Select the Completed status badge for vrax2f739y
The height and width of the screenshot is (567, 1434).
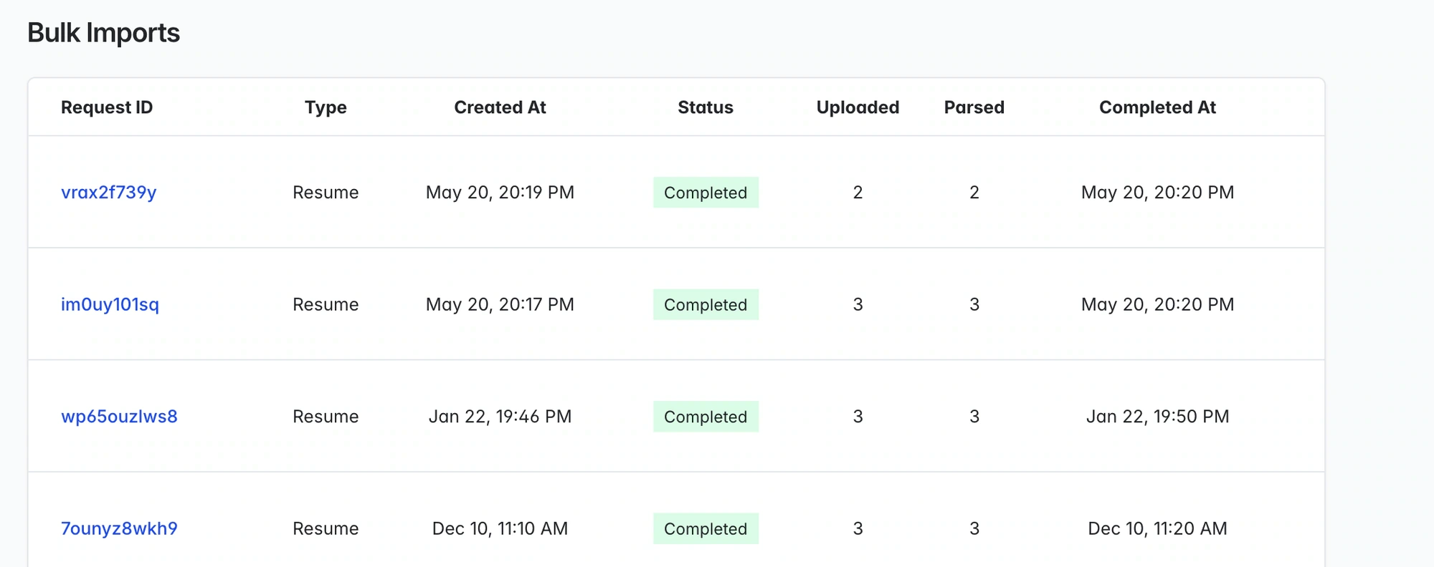click(706, 193)
